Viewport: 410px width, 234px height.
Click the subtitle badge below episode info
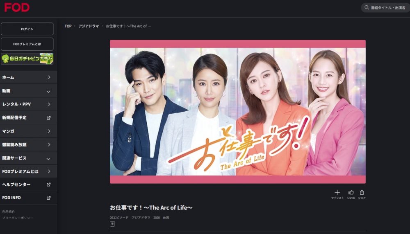(x=112, y=224)
